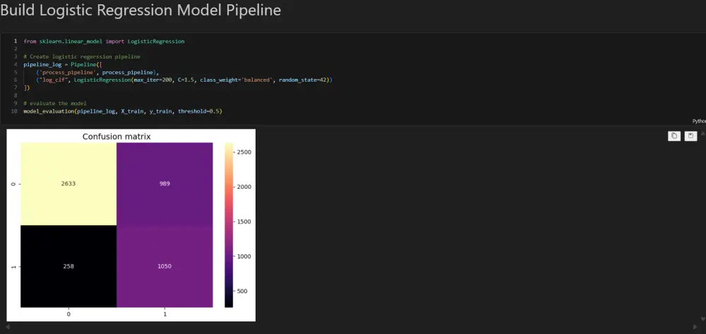The height and width of the screenshot is (334, 706).
Task: Click the Confusion matrix plot title
Action: (x=116, y=137)
